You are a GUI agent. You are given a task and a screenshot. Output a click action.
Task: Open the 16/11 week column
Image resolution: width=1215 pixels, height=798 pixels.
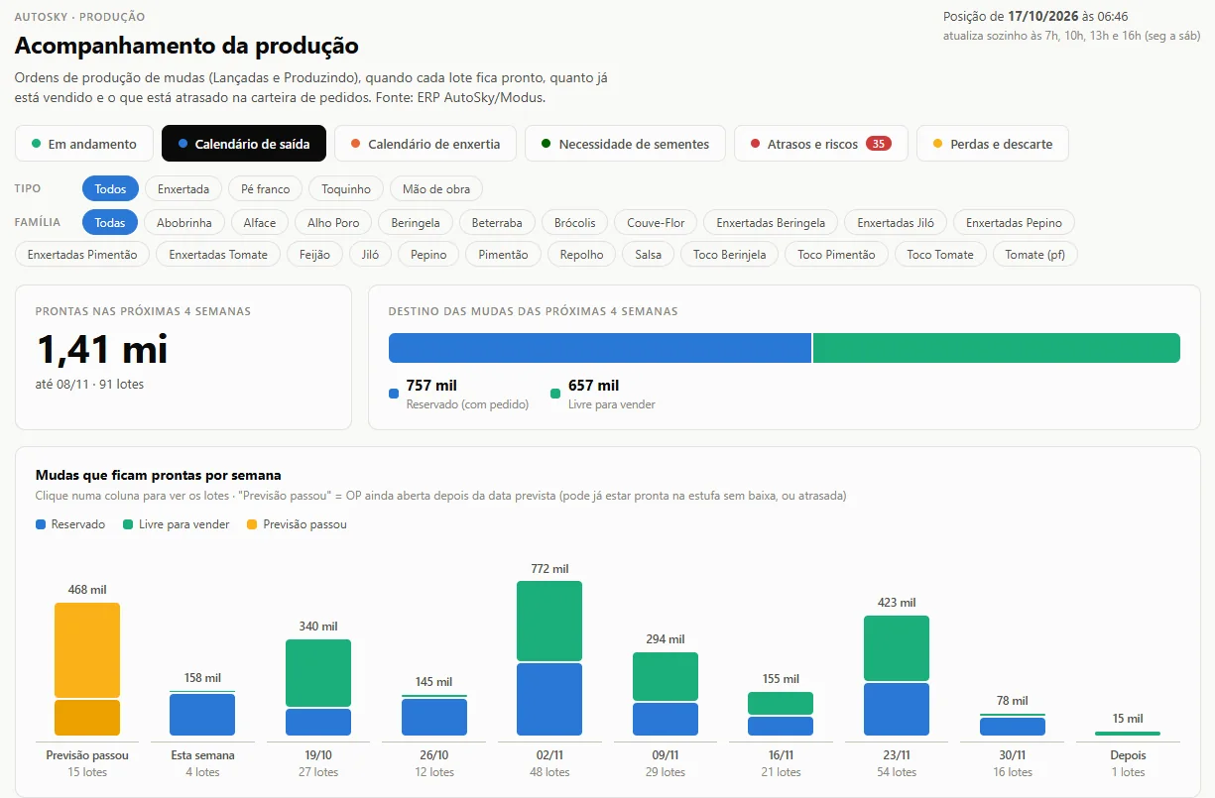click(781, 714)
